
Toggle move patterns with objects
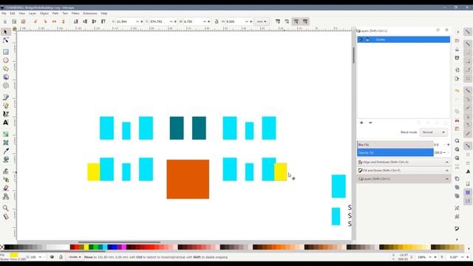click(x=305, y=21)
